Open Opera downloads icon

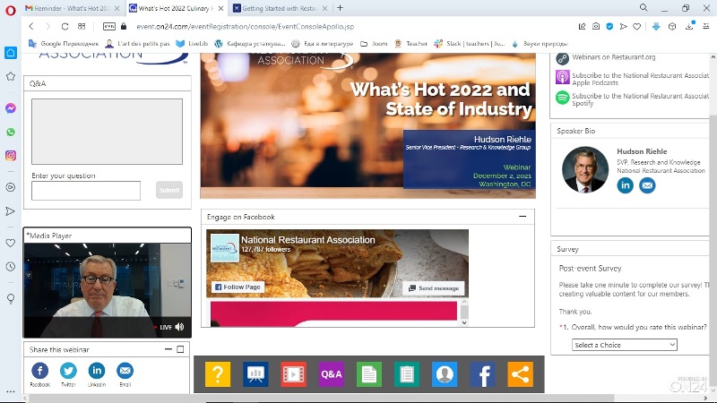pos(689,27)
